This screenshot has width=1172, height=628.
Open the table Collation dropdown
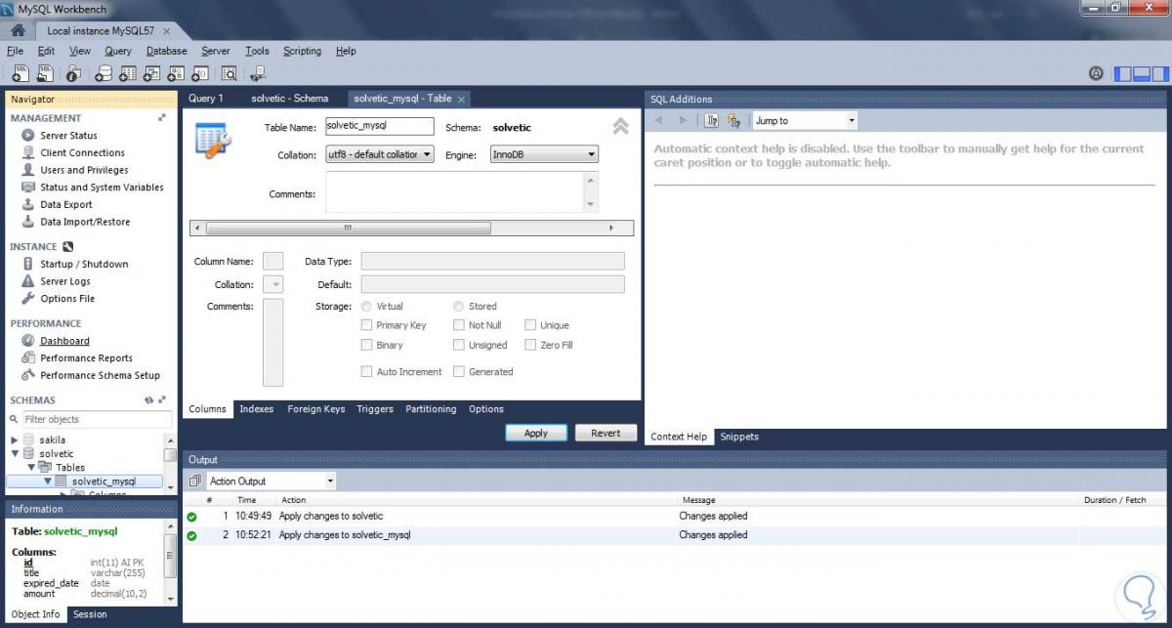pos(379,154)
